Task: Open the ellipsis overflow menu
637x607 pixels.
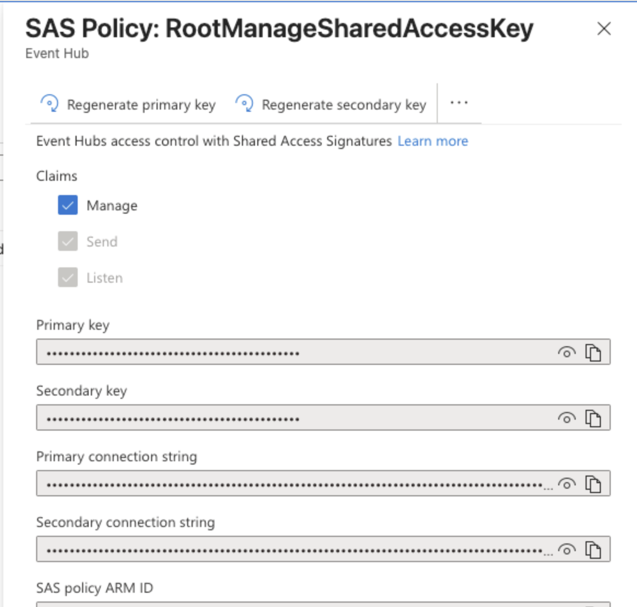Action: [459, 104]
